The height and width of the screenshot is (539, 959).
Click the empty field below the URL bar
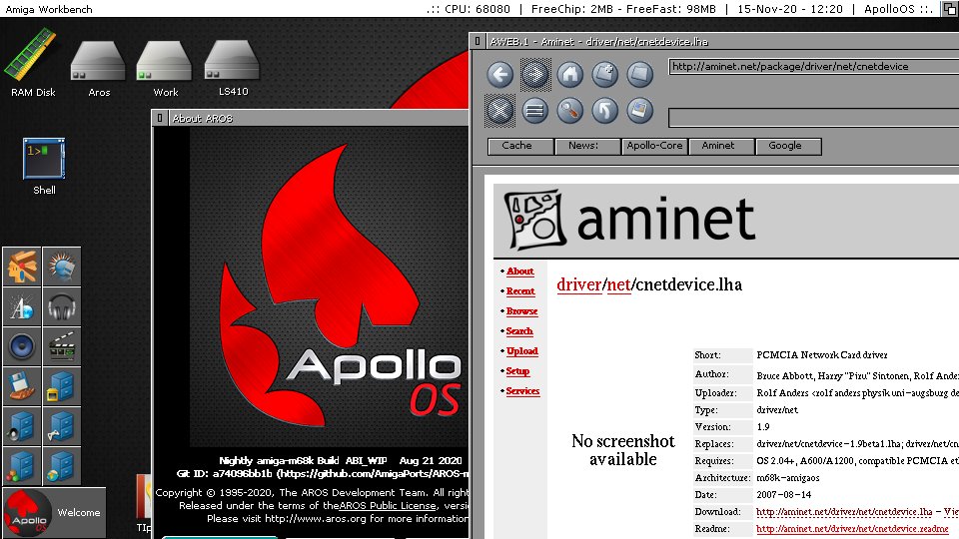click(813, 118)
